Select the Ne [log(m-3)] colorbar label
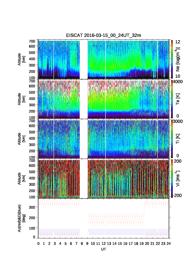185x278 pixels. [x=178, y=59]
